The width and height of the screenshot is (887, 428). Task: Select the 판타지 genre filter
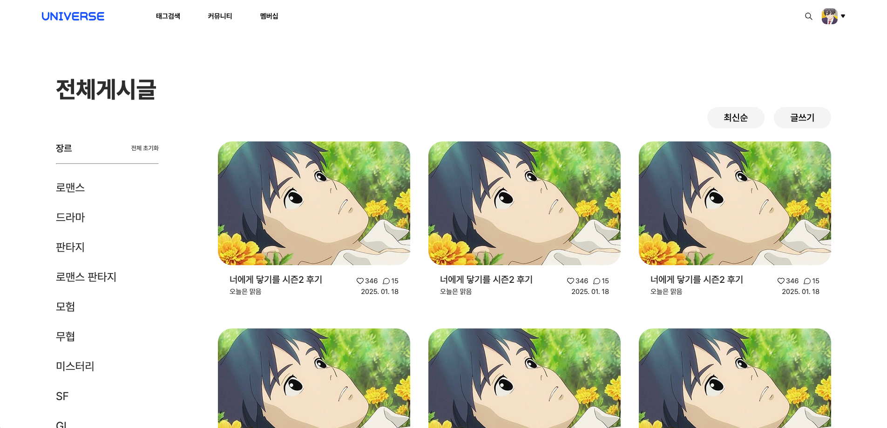pos(70,247)
